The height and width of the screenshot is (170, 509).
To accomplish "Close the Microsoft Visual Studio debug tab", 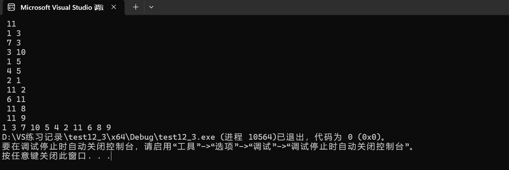I will coord(114,7).
